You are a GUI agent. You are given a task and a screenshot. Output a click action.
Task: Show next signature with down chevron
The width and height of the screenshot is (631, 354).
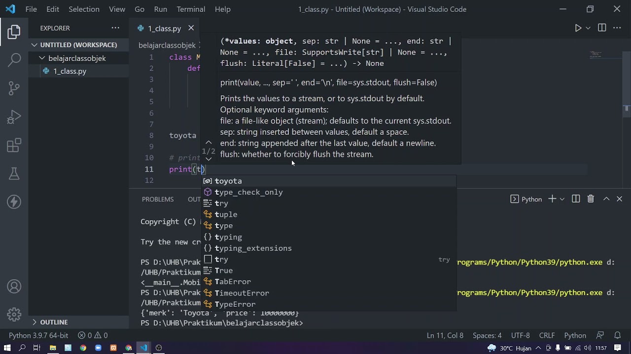pyautogui.click(x=209, y=159)
